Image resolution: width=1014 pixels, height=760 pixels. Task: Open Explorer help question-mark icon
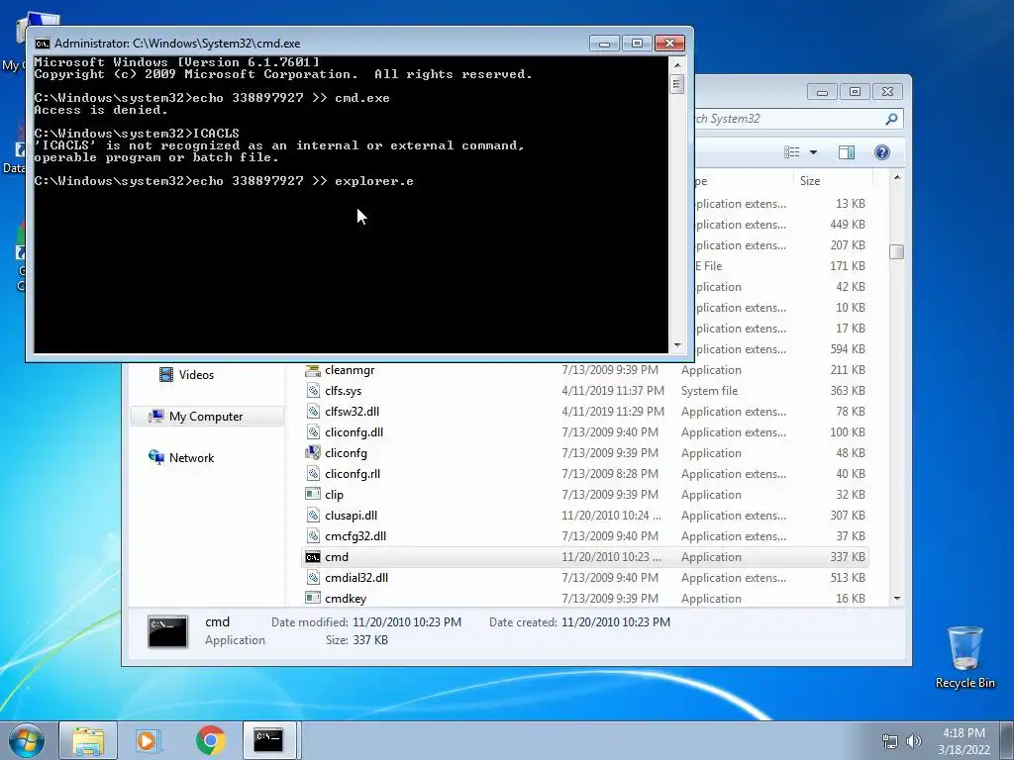tap(881, 151)
